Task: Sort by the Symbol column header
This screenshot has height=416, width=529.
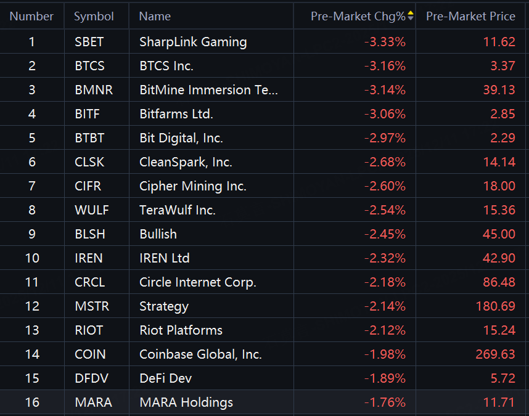Action: coord(94,17)
